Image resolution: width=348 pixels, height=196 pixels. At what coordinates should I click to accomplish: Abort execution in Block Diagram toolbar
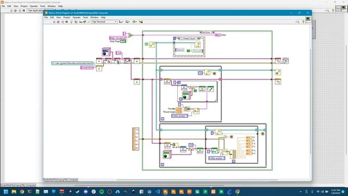point(63,22)
